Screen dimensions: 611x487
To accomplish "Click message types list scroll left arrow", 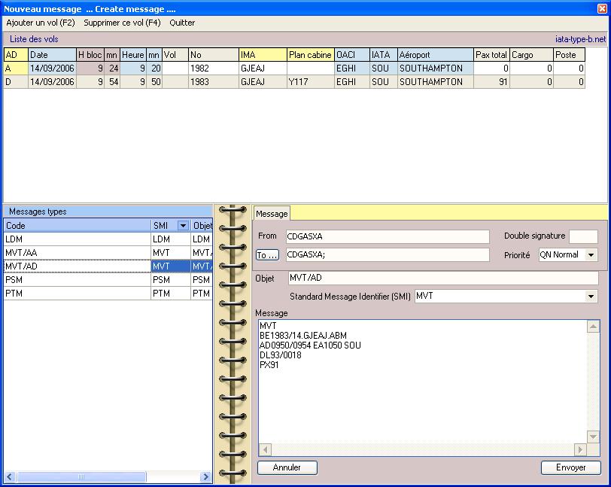I will coord(11,477).
